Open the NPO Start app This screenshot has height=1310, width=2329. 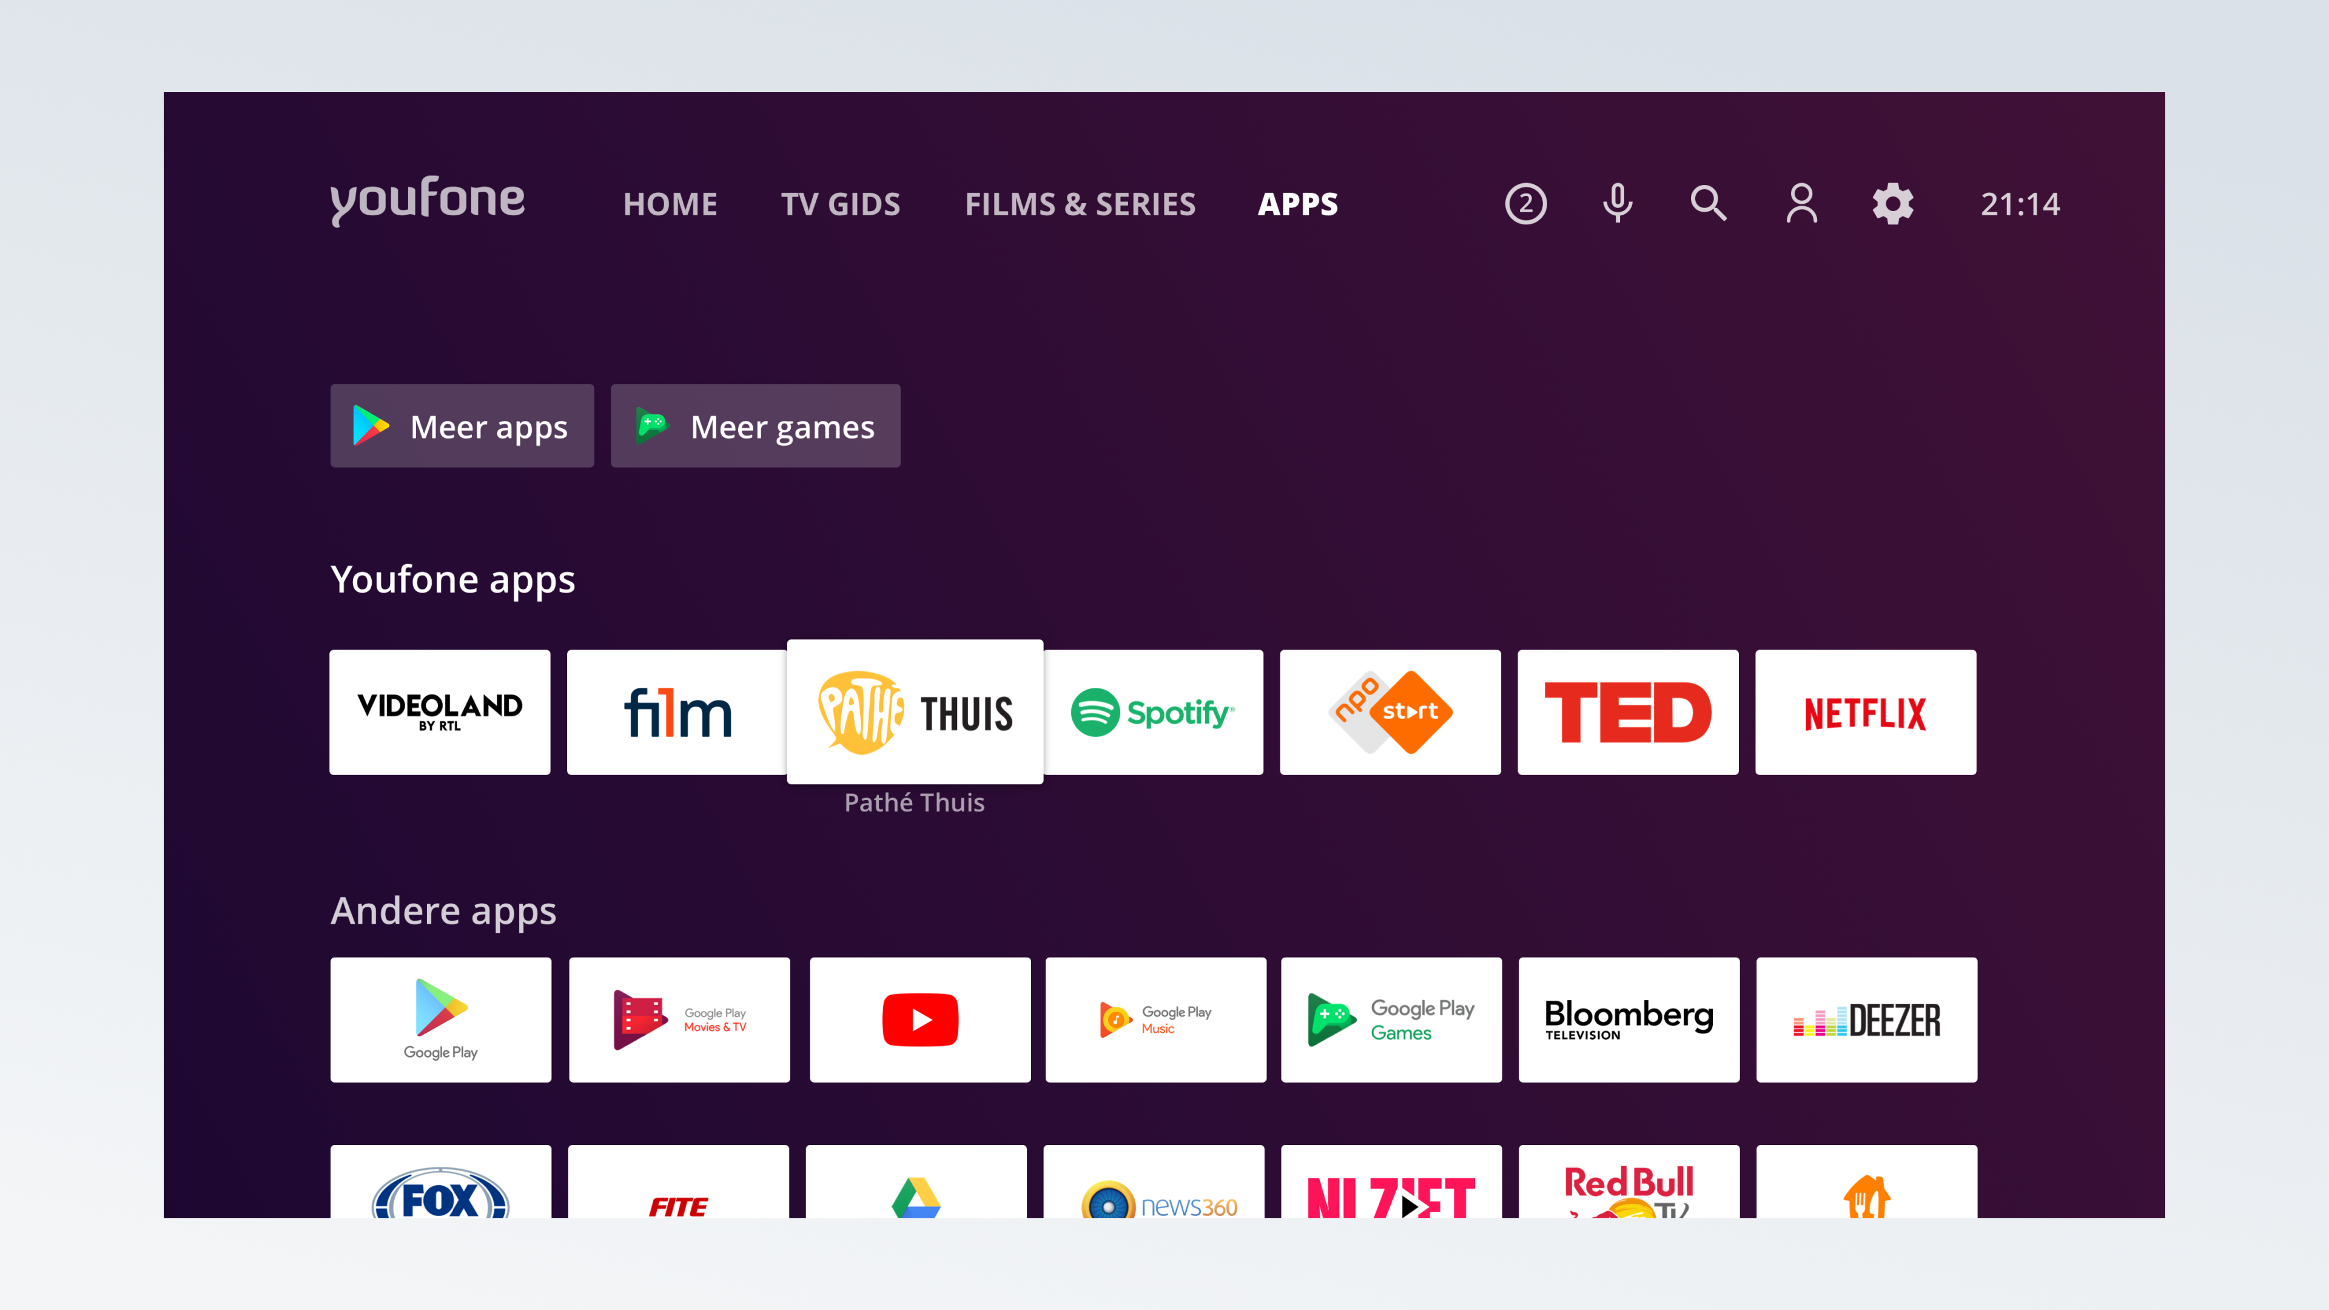click(x=1390, y=713)
